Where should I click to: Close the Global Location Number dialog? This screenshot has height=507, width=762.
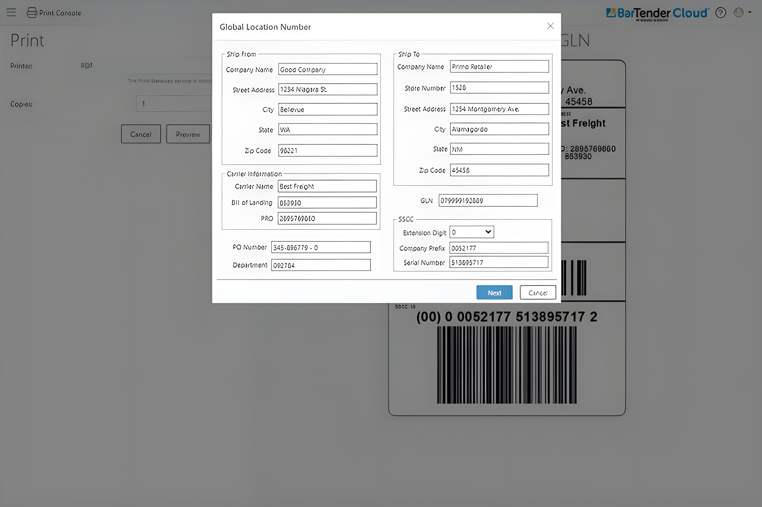[x=551, y=26]
